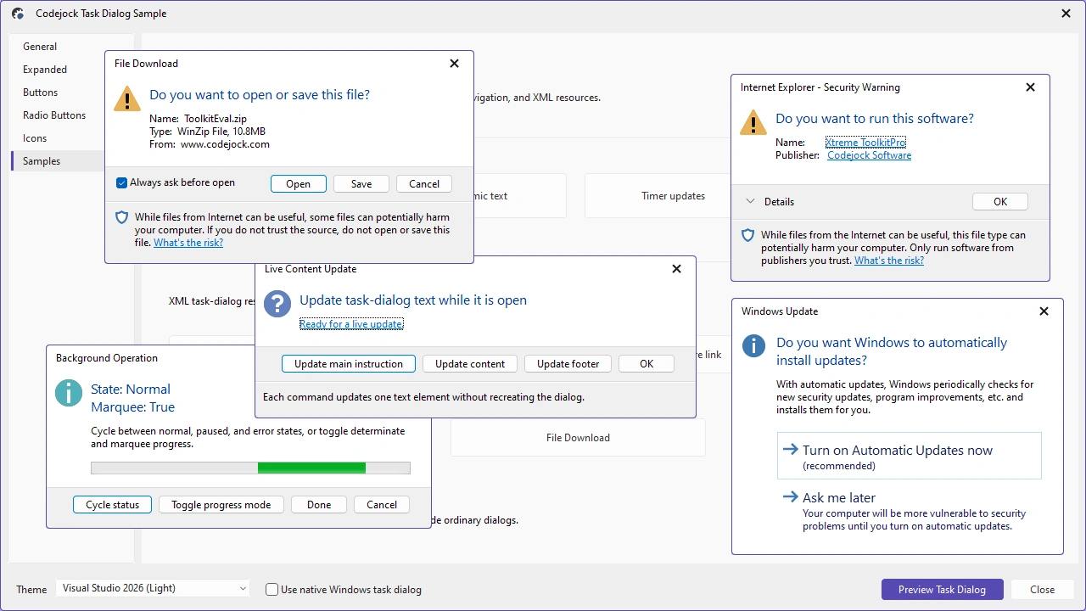Image resolution: width=1086 pixels, height=611 pixels.
Task: Select the Icons page
Action: point(72,138)
